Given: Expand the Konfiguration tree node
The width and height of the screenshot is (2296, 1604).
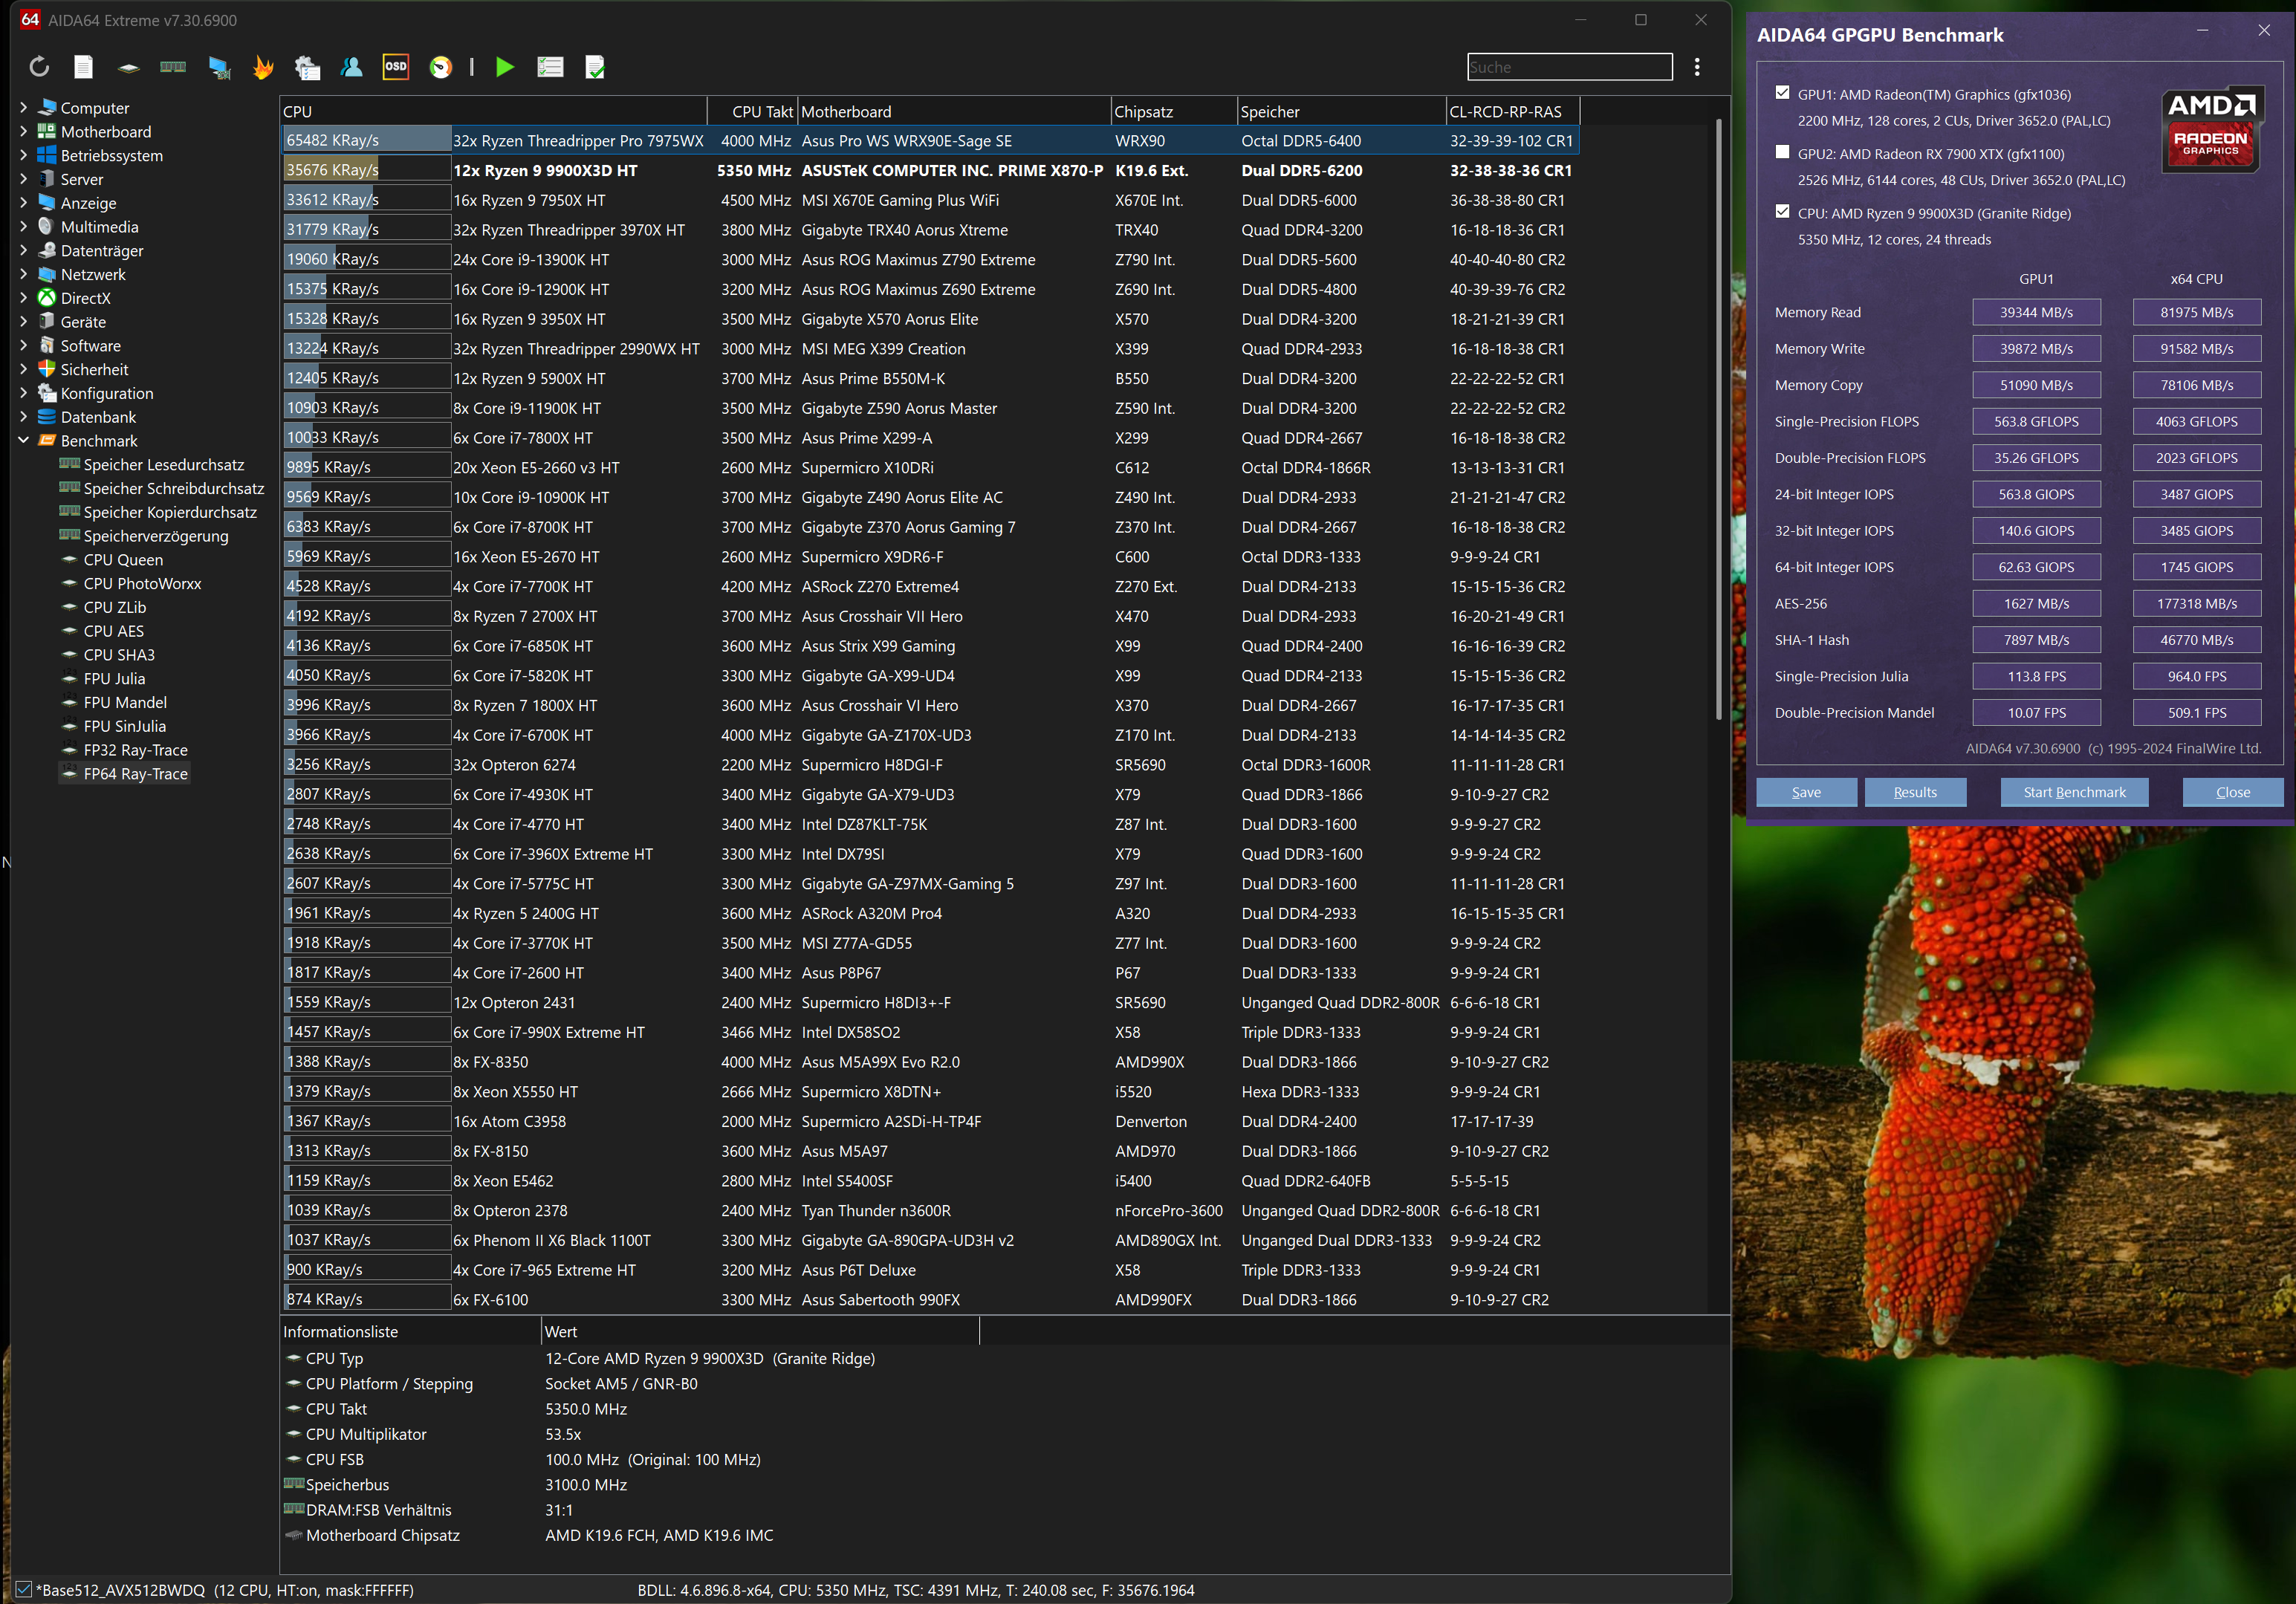Looking at the screenshot, I should pos(23,393).
